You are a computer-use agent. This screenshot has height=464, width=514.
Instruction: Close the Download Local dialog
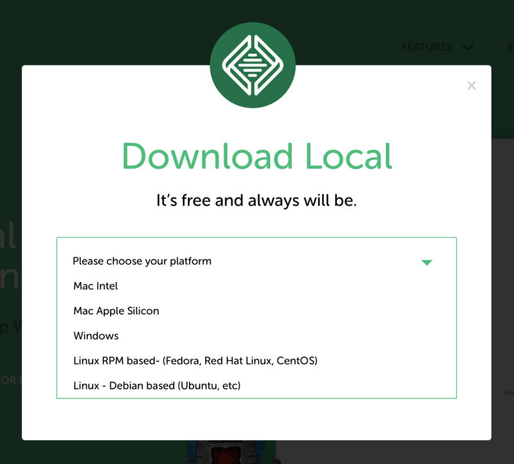click(472, 85)
